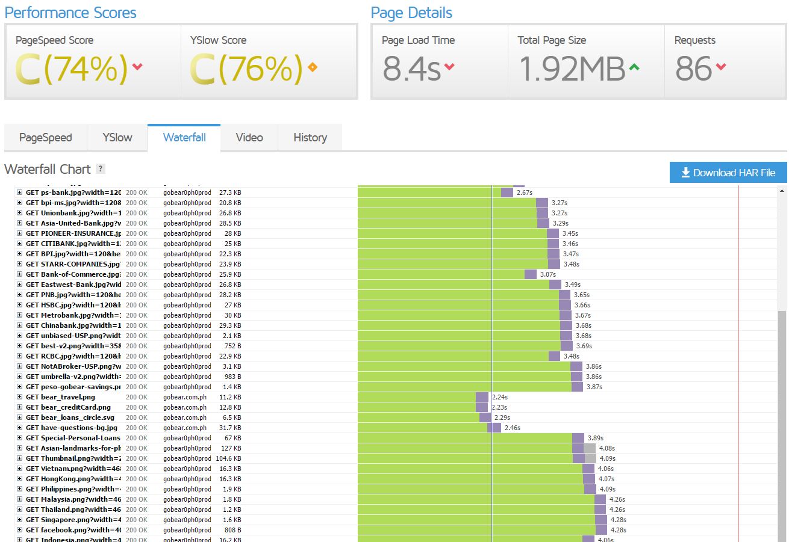
Task: Click the green timing bar for Metrobank.jpg
Action: (x=458, y=315)
